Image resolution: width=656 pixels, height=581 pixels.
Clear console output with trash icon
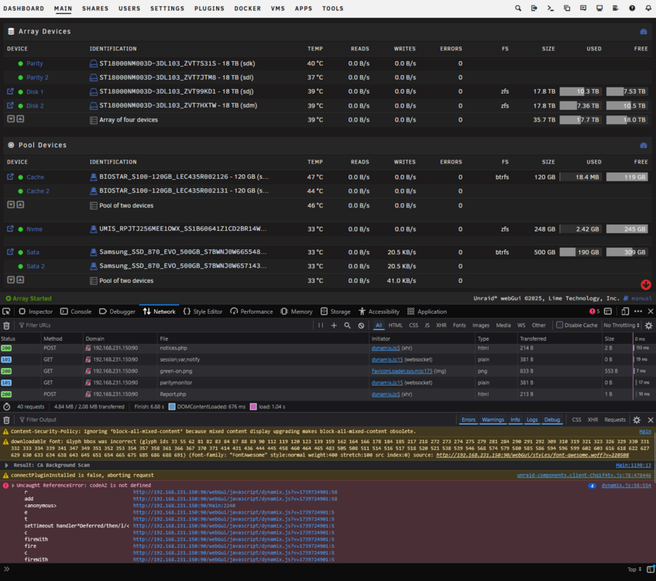pyautogui.click(x=7, y=420)
